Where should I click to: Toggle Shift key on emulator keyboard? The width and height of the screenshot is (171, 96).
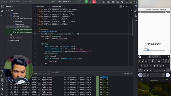[140, 70]
